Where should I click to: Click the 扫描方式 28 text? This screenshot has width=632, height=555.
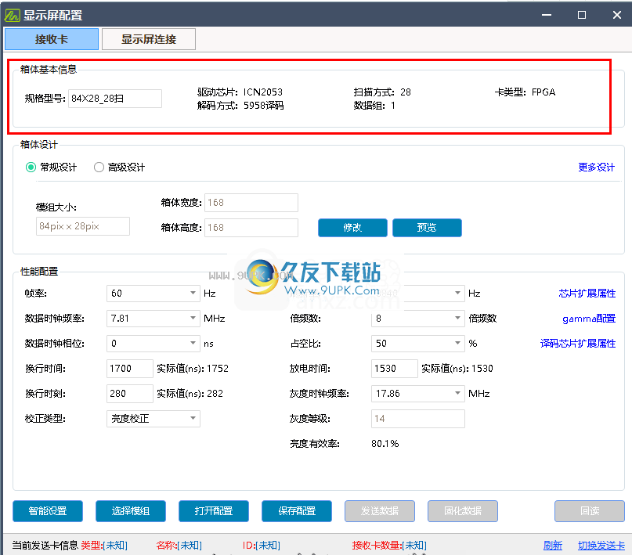click(x=382, y=92)
